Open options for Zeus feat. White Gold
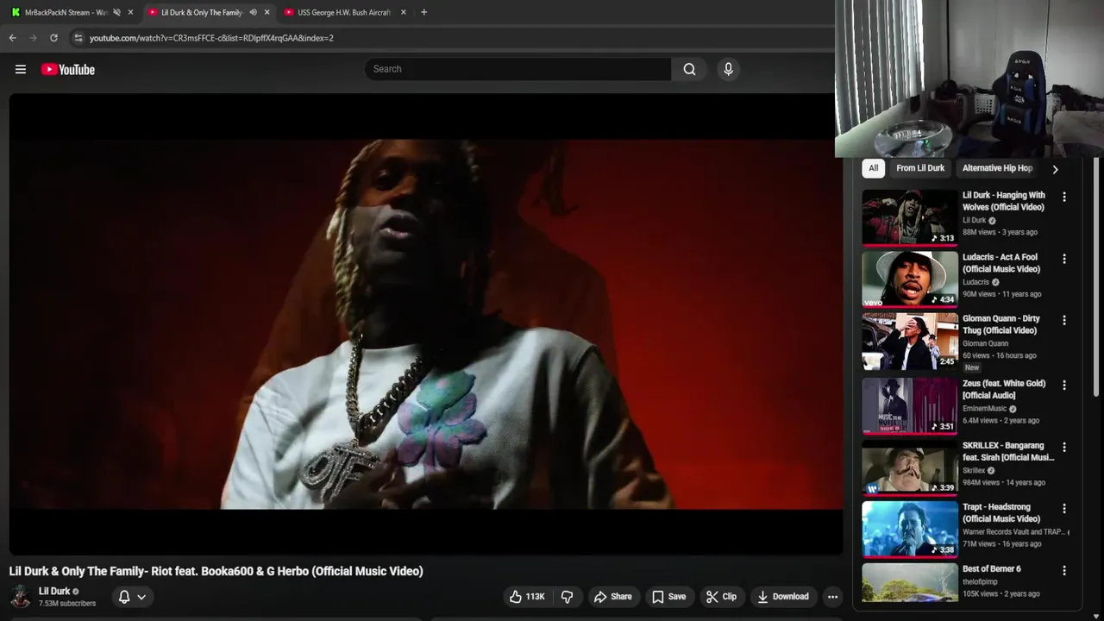The width and height of the screenshot is (1104, 621). pyautogui.click(x=1064, y=385)
